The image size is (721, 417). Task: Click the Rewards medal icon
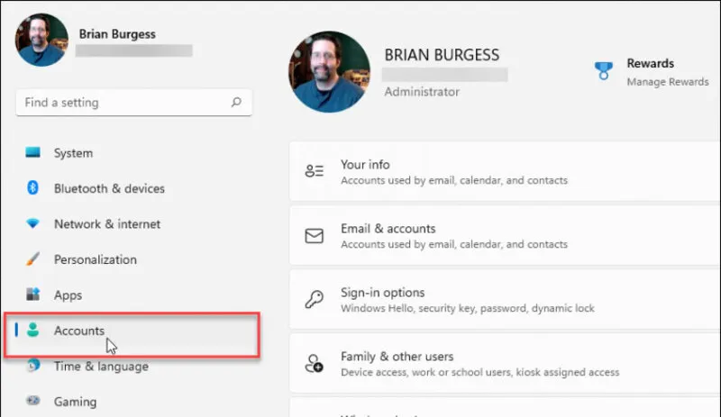pos(605,71)
